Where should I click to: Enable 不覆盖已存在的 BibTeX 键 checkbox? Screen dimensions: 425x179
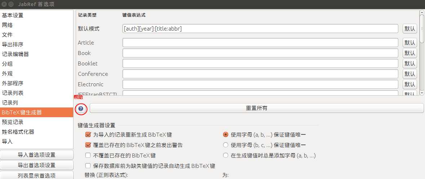tap(88, 156)
